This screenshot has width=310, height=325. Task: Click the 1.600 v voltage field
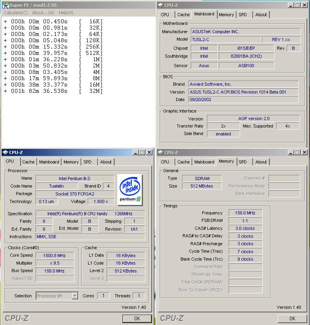[101, 201]
